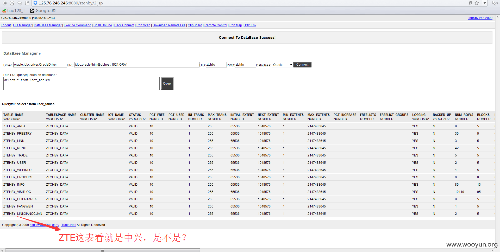Image resolution: width=500 pixels, height=252 pixels.
Task: Click the TABLESPACE_NAME column header
Action: click(61, 115)
